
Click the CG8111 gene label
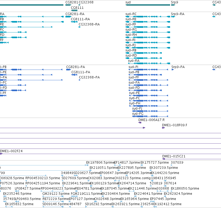point(77,8)
